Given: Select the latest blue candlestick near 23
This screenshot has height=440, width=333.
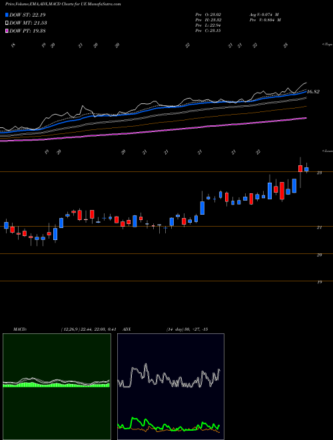Looking at the screenshot, I should pyautogui.click(x=306, y=169).
